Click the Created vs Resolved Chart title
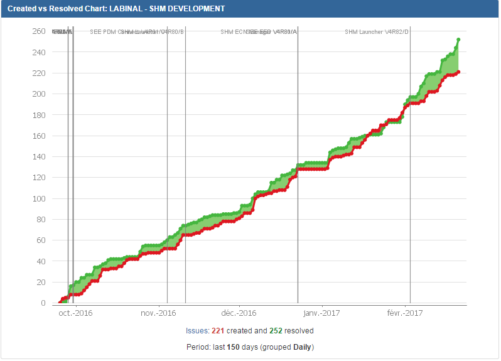This screenshot has height=361, width=501. (116, 9)
